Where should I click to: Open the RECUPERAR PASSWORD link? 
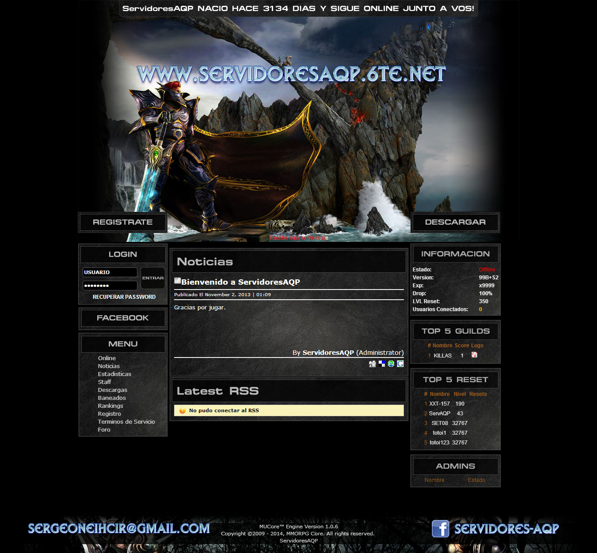point(124,297)
